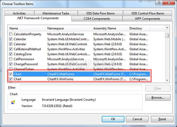Screen dimensions: 177x127
Task: Click the System.Web.Mobile assembly cell
Action: [x=109, y=39]
